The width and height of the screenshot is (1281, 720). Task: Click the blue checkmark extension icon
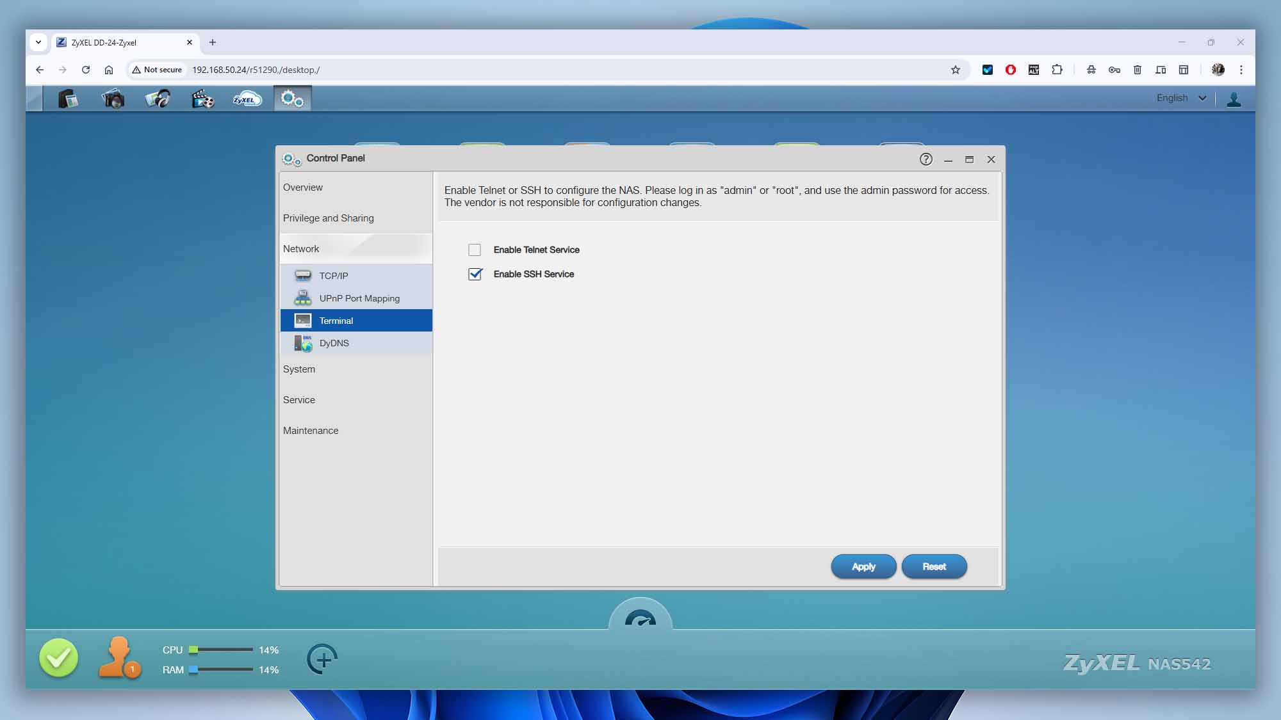[x=987, y=70]
